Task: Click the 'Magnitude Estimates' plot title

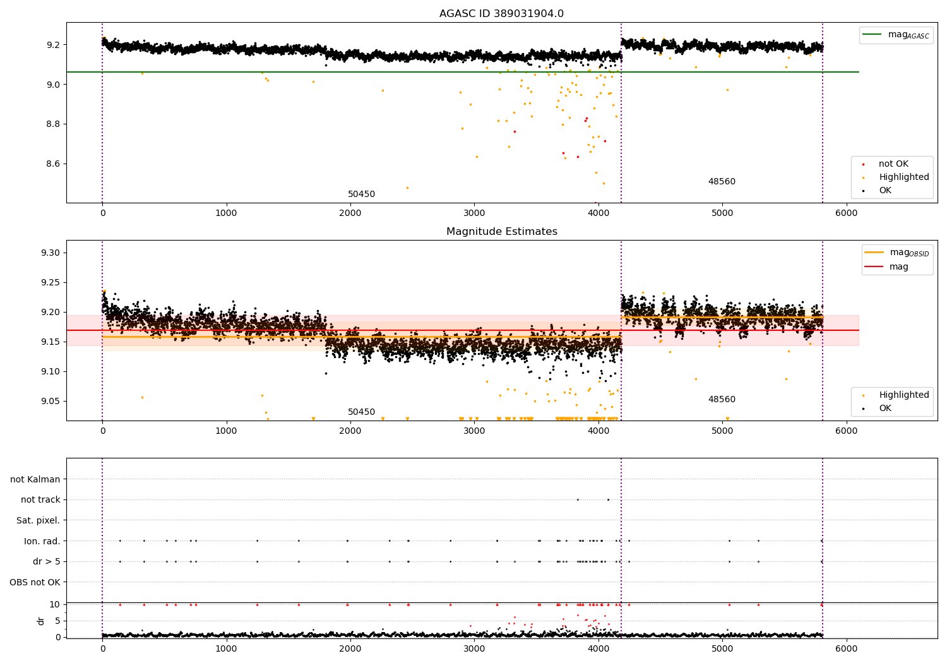Action: [501, 232]
